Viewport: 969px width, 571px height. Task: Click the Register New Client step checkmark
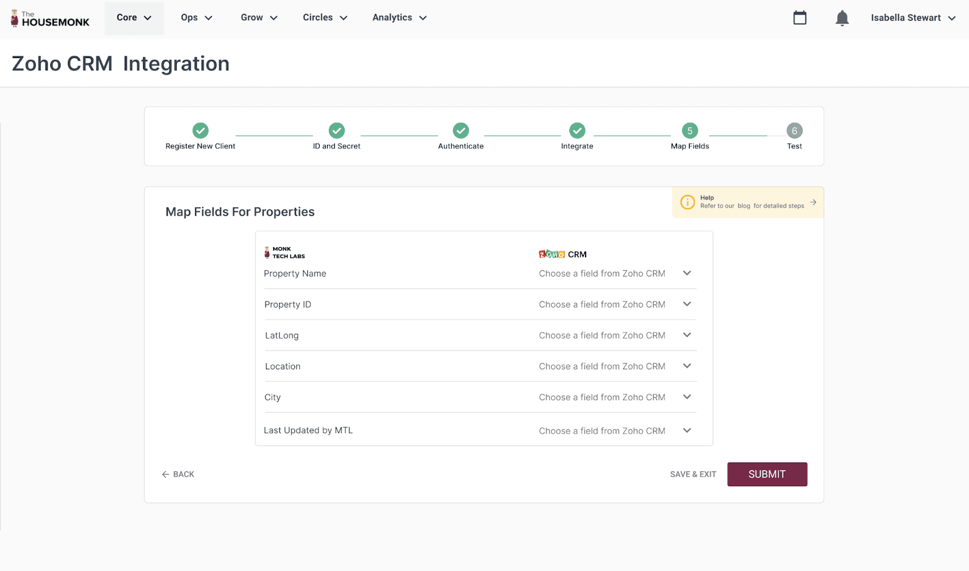(x=200, y=131)
